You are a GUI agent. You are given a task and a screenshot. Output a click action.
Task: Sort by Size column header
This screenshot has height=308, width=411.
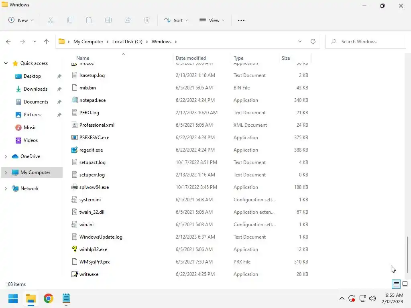click(x=286, y=58)
